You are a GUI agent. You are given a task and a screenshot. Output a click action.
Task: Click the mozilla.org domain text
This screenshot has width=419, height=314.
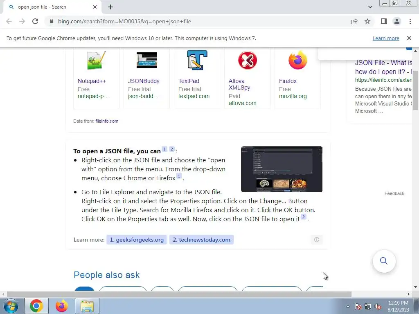tap(293, 96)
